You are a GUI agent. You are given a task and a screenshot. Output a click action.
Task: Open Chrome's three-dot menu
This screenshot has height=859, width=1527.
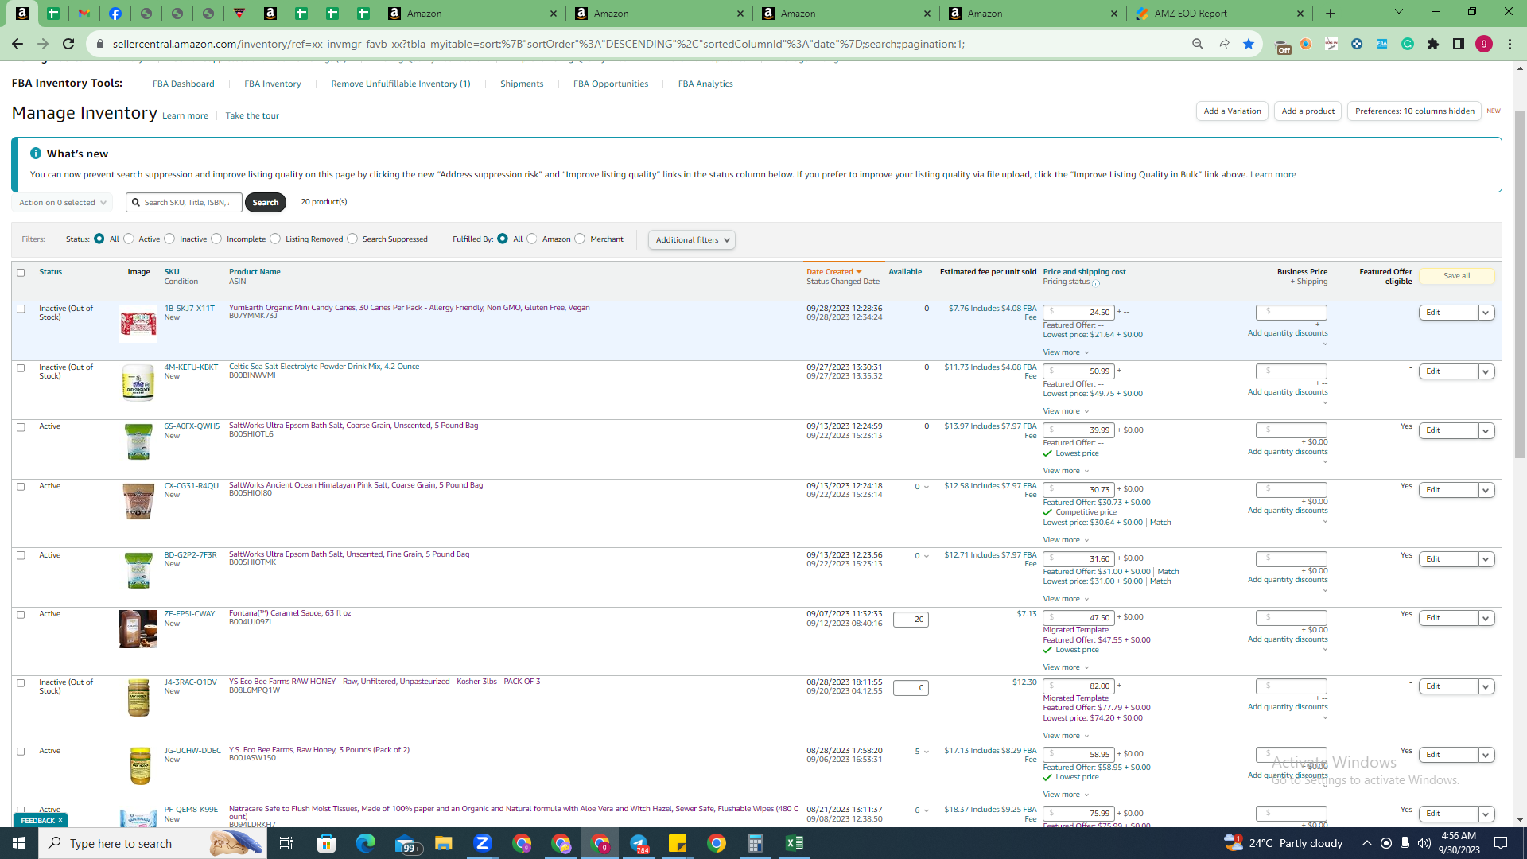[1510, 44]
